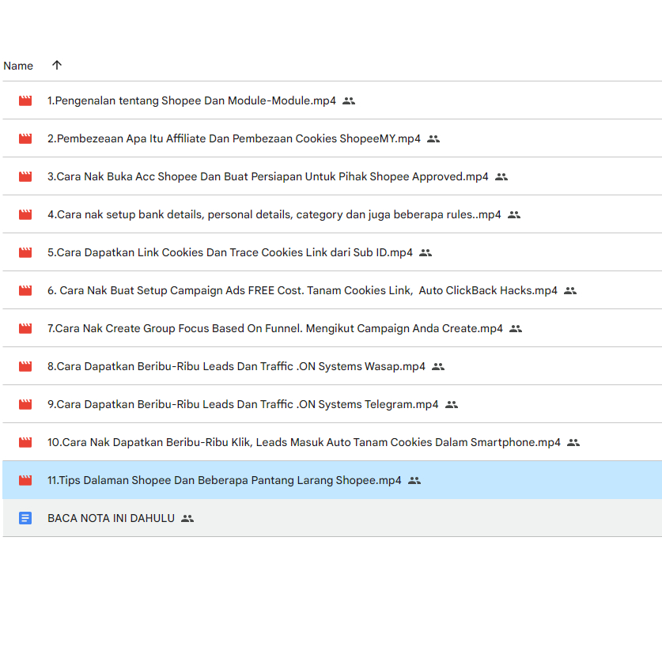Select the video icon for file 8

(25, 366)
